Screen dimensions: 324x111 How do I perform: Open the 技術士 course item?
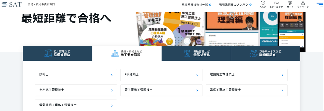pos(76,75)
